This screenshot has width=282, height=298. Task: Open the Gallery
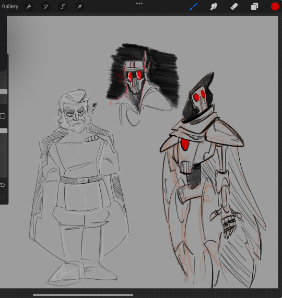click(x=10, y=6)
